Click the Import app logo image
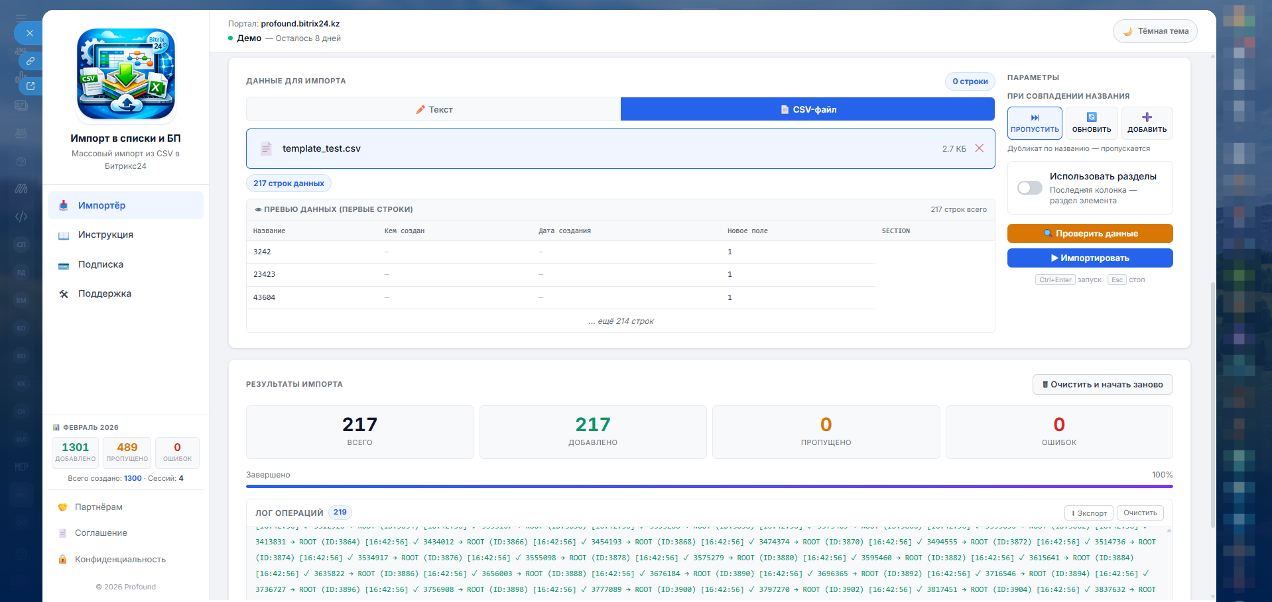The image size is (1272, 602). coord(126,74)
